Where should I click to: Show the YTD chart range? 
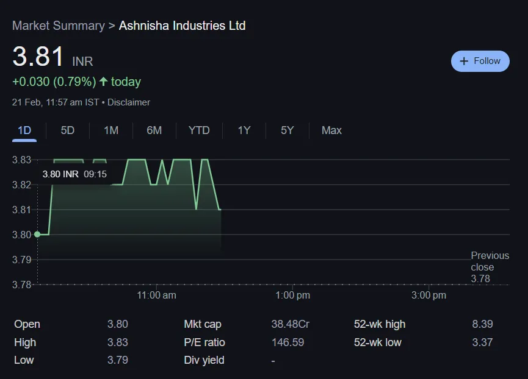tap(199, 130)
